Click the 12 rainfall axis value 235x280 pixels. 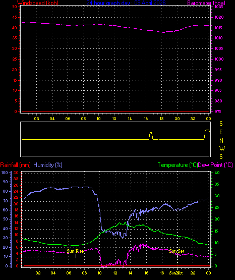(16, 229)
